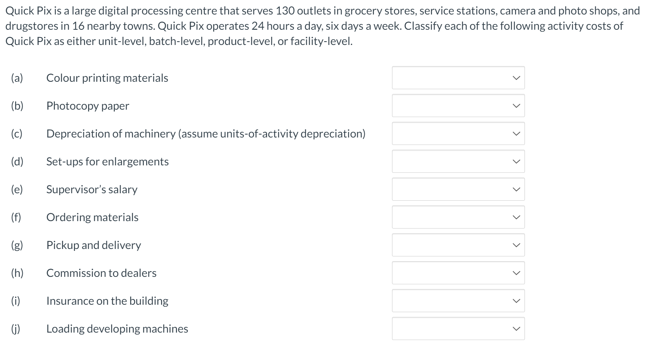Open the dropdown beside Photocopy paper
Viewport: 650px width, 356px height.
(x=458, y=106)
